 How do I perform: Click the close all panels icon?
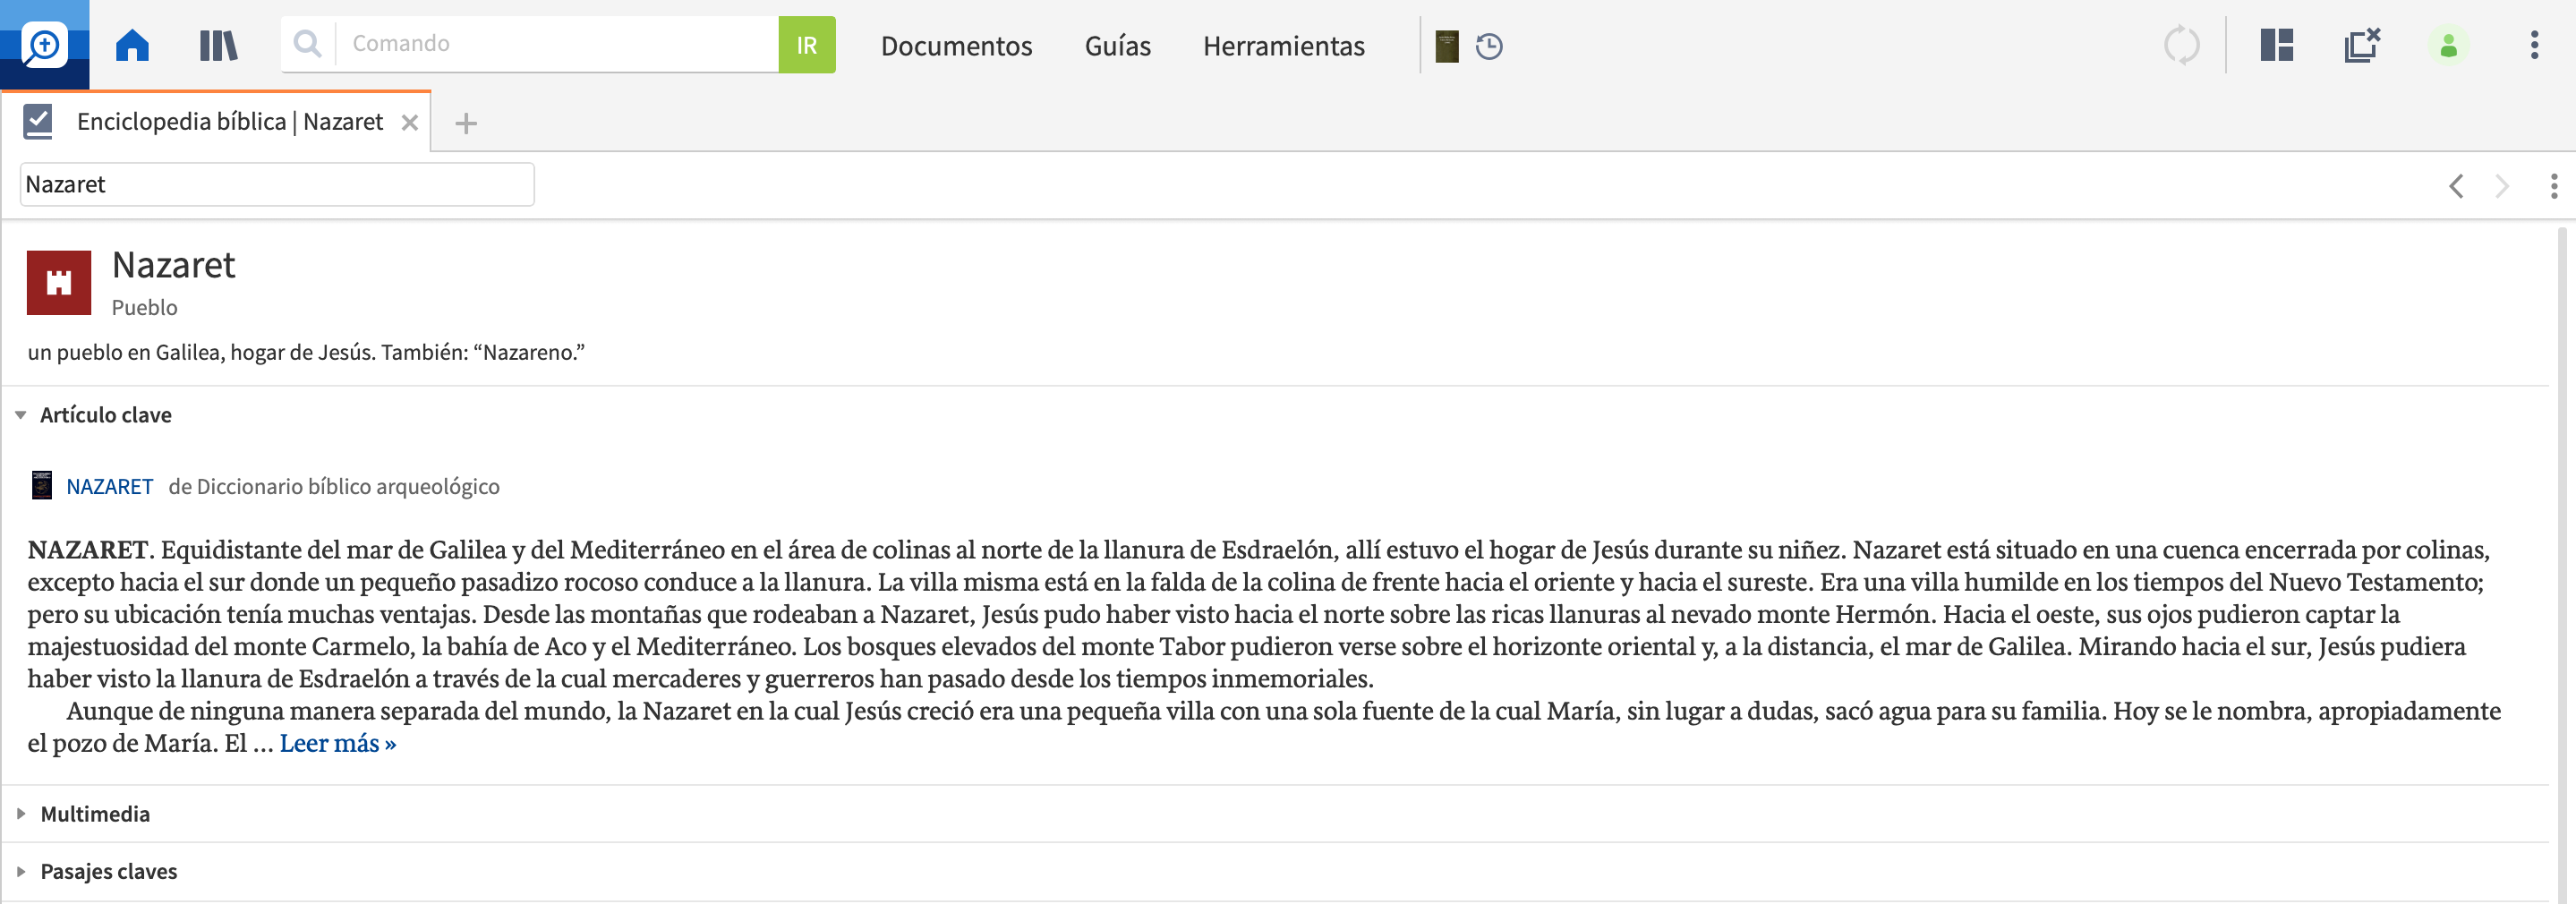(2362, 45)
